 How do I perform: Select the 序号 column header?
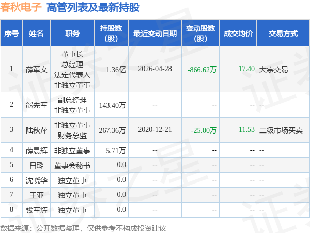11,34
